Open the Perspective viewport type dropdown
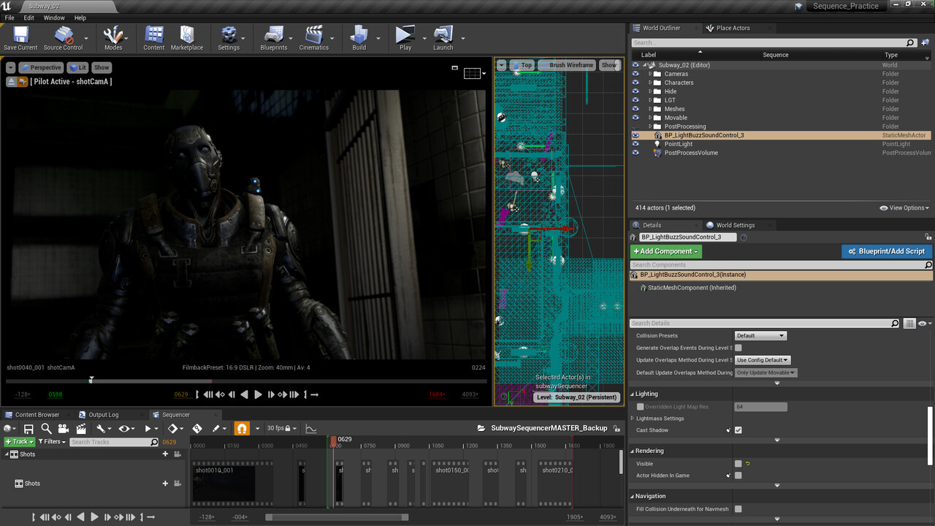The width and height of the screenshot is (935, 526). tap(41, 67)
